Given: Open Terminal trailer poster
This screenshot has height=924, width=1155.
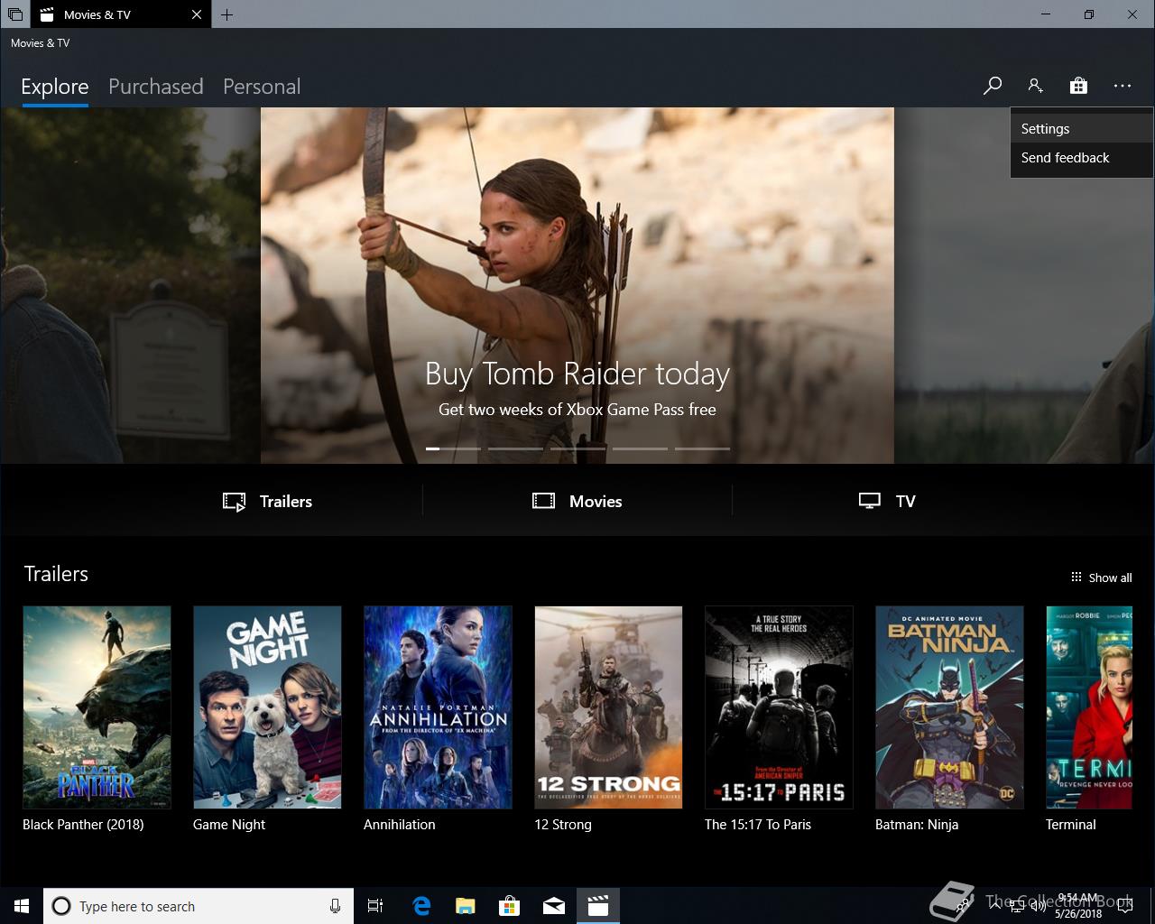Looking at the screenshot, I should point(1089,707).
